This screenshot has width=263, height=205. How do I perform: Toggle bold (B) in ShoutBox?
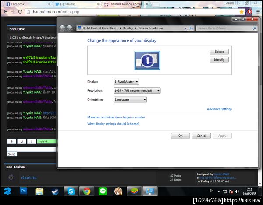11,142
